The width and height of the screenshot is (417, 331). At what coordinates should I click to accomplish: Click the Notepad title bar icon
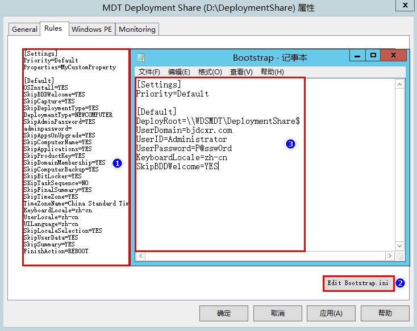click(141, 57)
